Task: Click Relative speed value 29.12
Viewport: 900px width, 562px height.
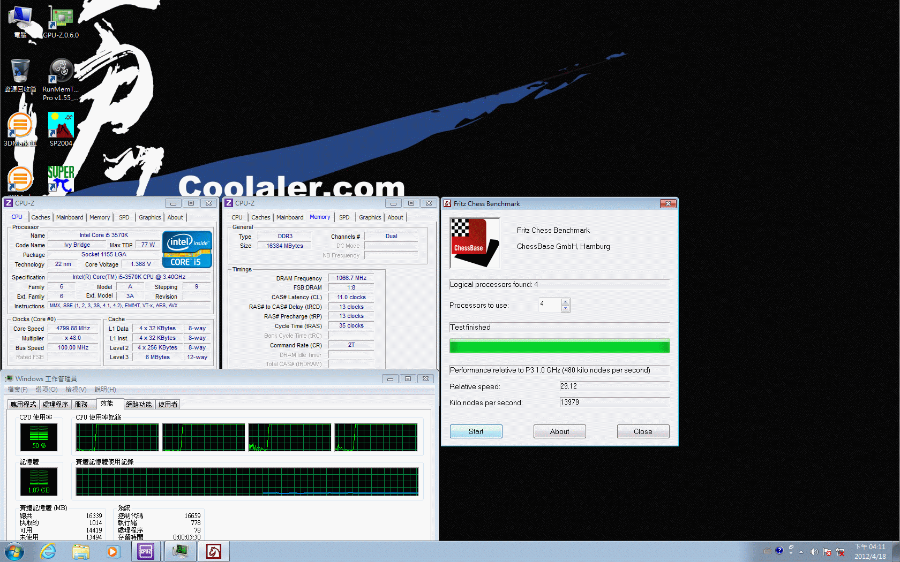Action: click(x=614, y=386)
